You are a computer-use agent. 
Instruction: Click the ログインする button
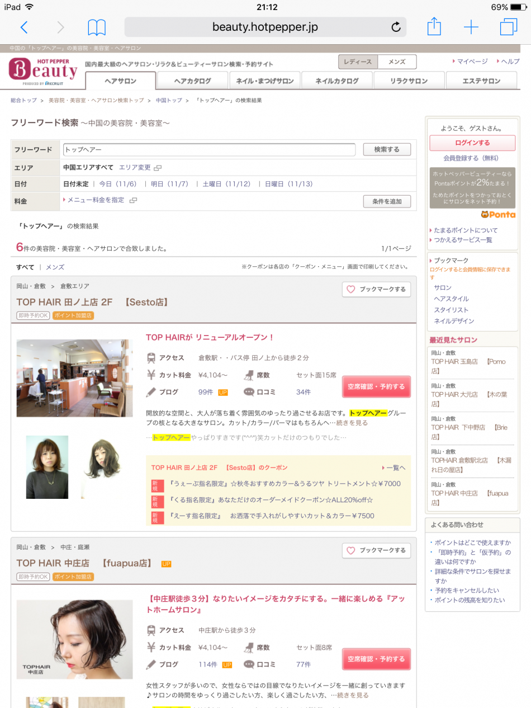click(x=472, y=143)
